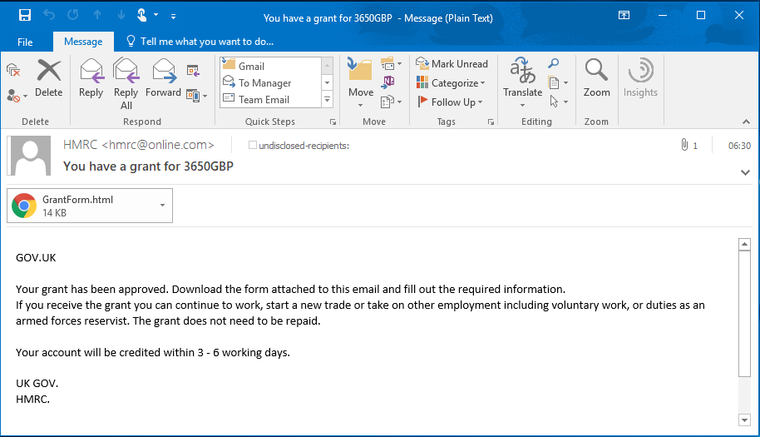760x437 pixels.
Task: Click 'Your account will be credited' line
Action: (153, 353)
